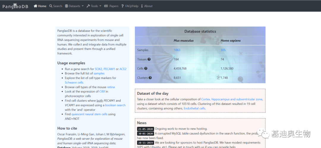View the Endothelial cells cluster link

tap(194, 108)
